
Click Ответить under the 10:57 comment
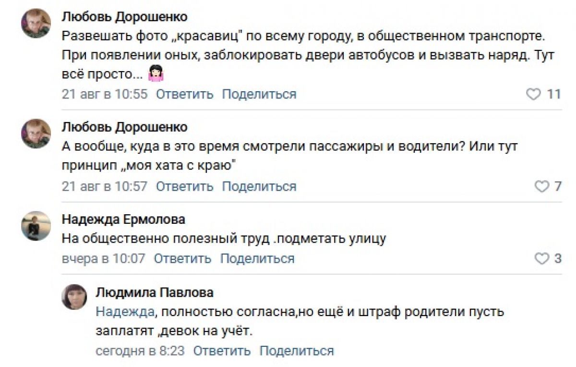tap(185, 186)
